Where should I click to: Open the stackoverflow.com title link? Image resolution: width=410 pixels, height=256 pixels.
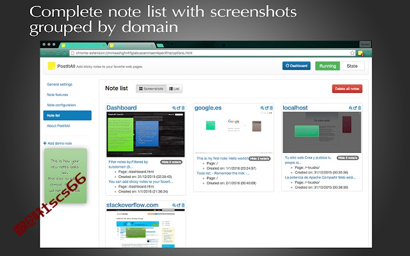point(133,205)
